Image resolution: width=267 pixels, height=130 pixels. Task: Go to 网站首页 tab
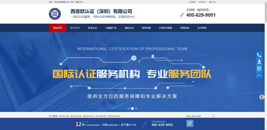click(57, 28)
